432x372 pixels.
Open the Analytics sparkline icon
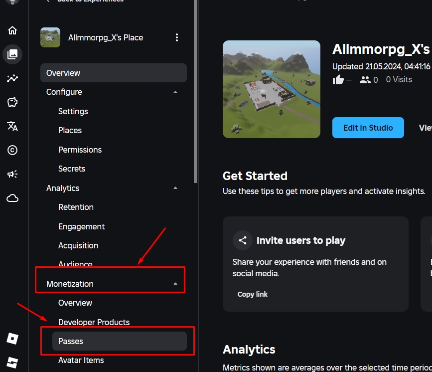coord(12,78)
